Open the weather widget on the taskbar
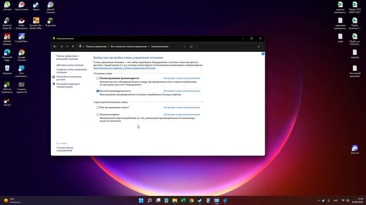 [x=12, y=200]
